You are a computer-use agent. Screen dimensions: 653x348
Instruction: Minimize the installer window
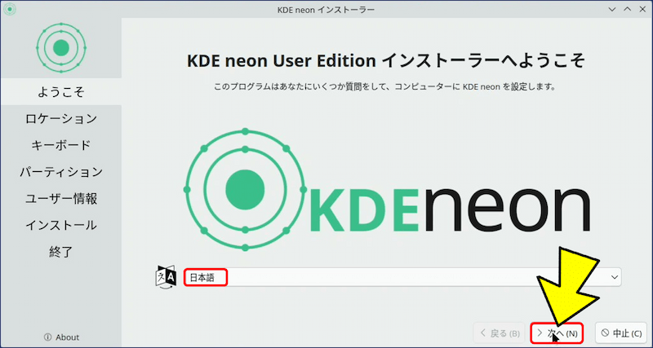point(612,8)
